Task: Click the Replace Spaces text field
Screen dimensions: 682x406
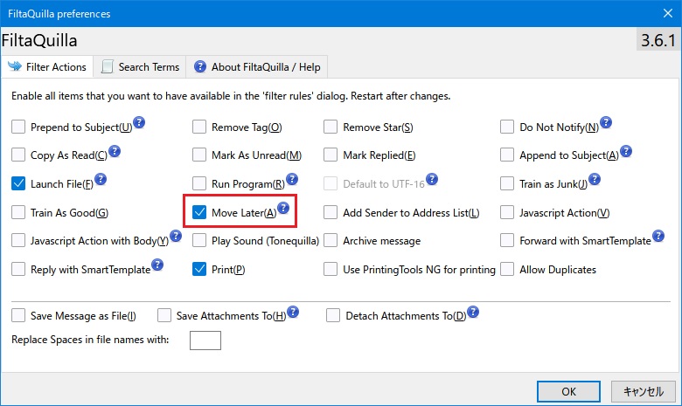Action: click(x=205, y=340)
